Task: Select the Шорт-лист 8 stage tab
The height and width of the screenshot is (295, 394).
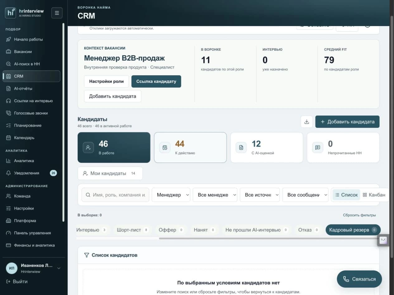Action: pos(133,230)
